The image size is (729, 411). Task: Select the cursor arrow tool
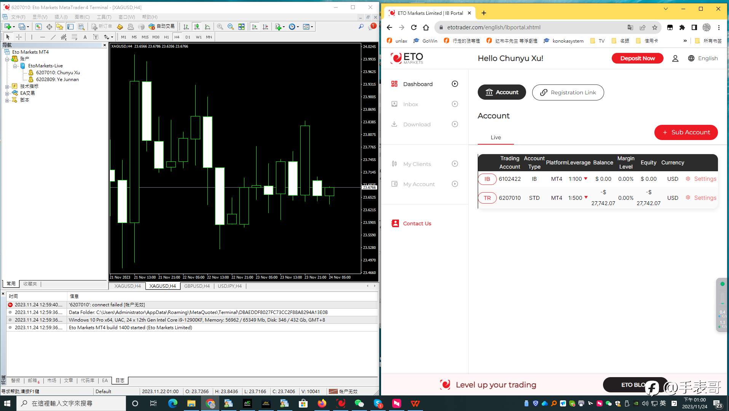[8, 37]
